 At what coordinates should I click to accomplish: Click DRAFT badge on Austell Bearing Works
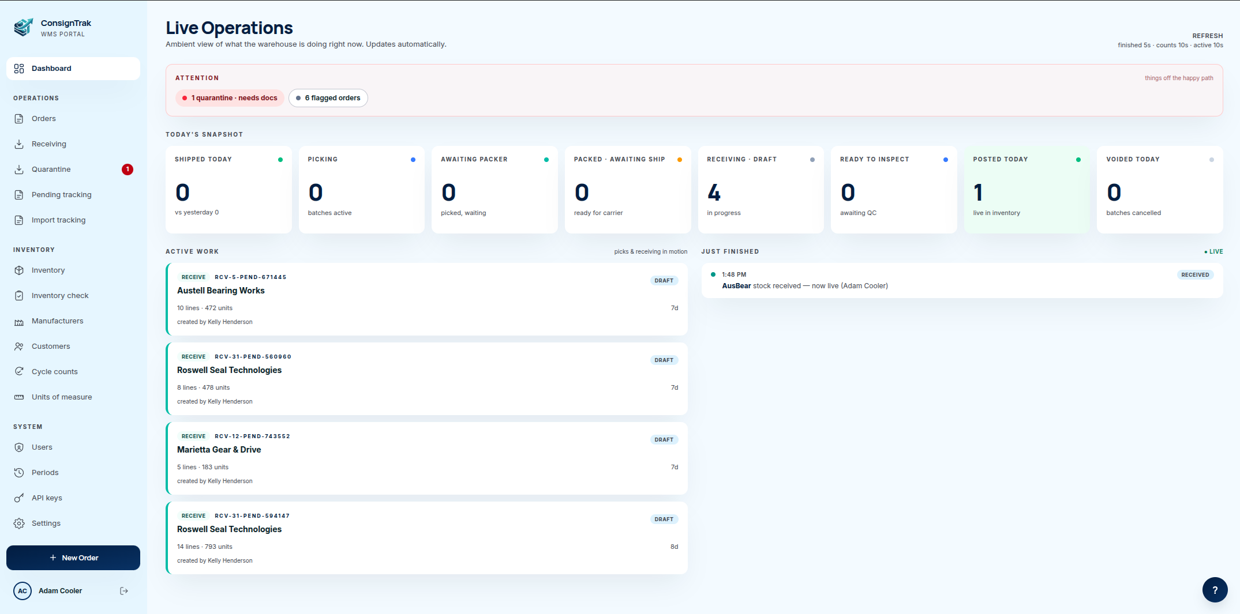pyautogui.click(x=664, y=281)
